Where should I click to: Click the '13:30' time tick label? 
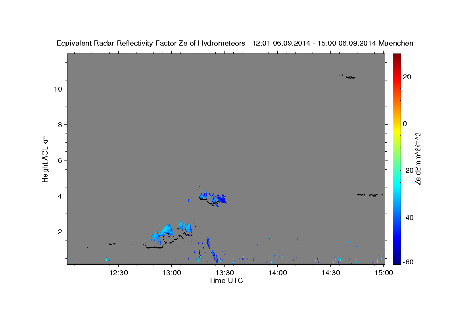point(225,273)
